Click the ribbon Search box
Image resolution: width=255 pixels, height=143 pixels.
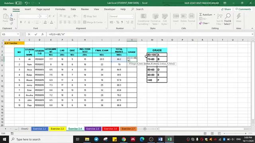(137, 9)
